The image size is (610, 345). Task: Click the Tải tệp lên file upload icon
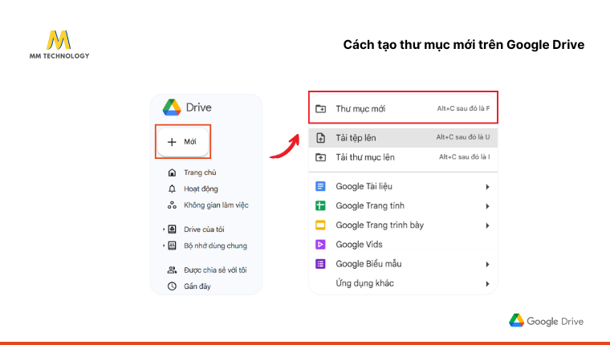[320, 138]
